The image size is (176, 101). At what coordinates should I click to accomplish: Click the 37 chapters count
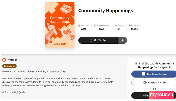pos(119,29)
